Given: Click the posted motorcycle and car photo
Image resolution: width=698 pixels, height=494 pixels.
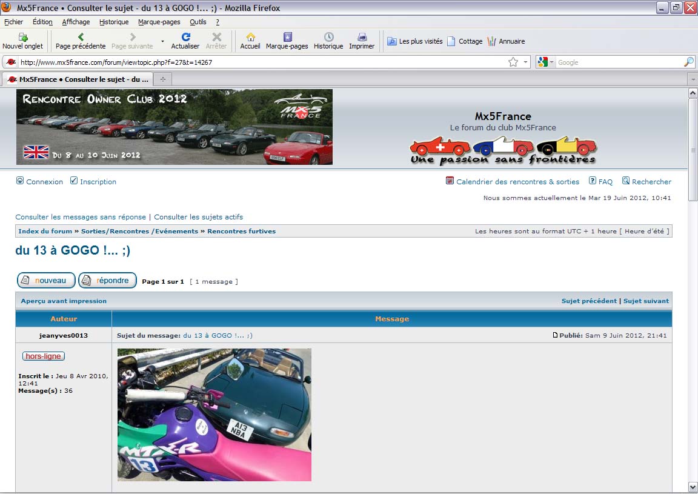Looking at the screenshot, I should pyautogui.click(x=214, y=415).
